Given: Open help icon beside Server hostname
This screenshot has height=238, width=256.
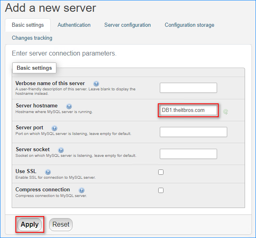Looking at the screenshot, I should (x=69, y=106).
